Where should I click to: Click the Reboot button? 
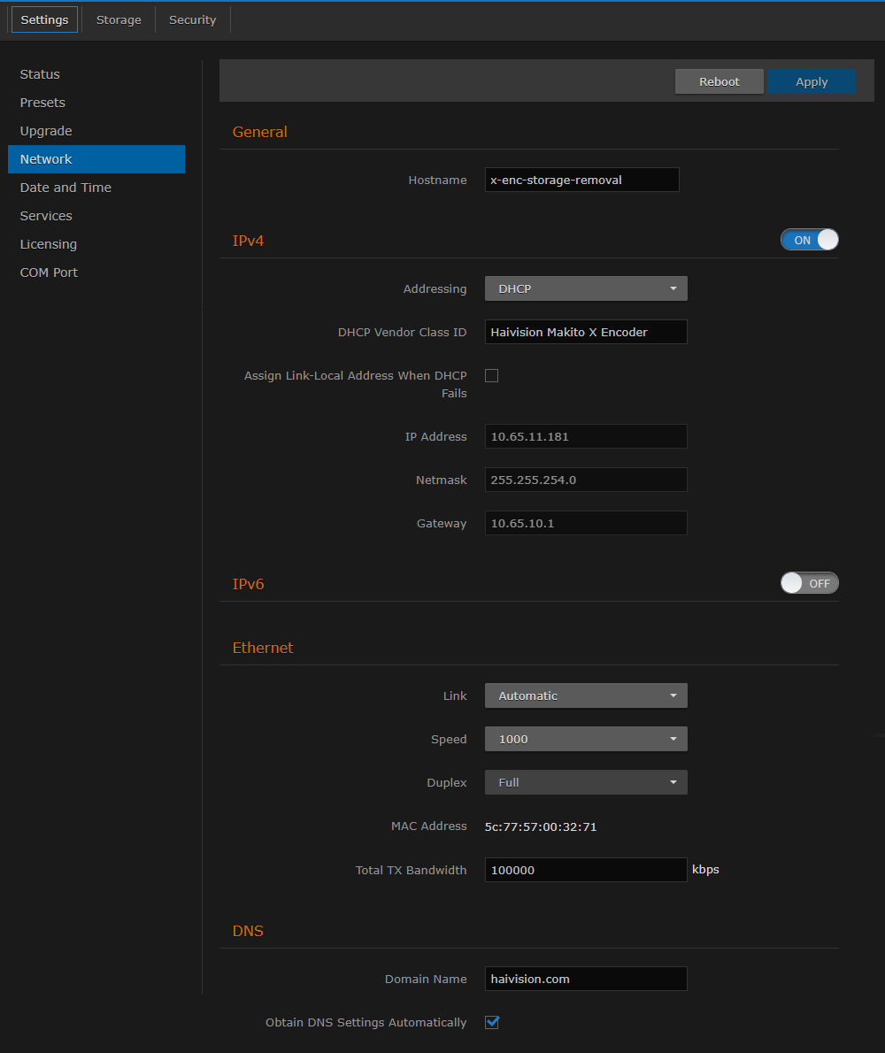coord(719,81)
